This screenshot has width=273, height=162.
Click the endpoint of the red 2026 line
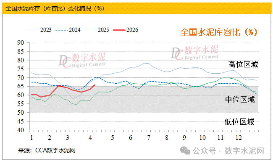click(x=94, y=85)
